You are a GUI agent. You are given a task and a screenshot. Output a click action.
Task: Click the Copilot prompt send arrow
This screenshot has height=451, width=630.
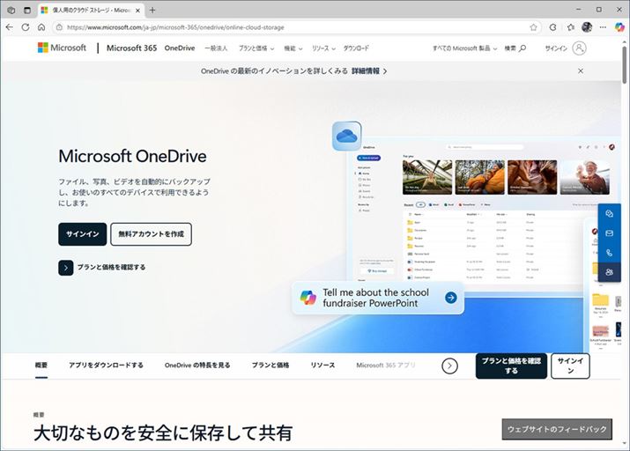coord(451,298)
